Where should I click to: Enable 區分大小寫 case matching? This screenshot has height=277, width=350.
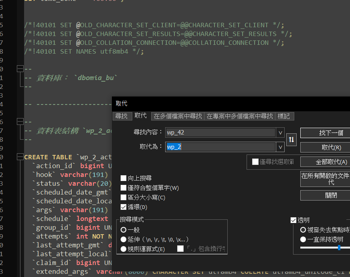[x=124, y=197]
